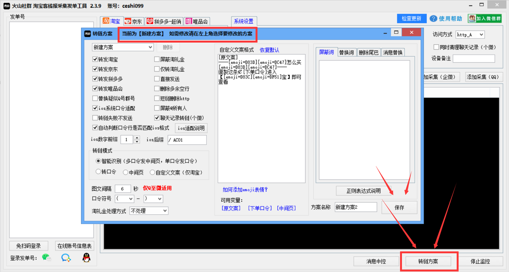Increase the ios数字前缀 stepper value
This screenshot has height=272, width=509.
point(137,138)
